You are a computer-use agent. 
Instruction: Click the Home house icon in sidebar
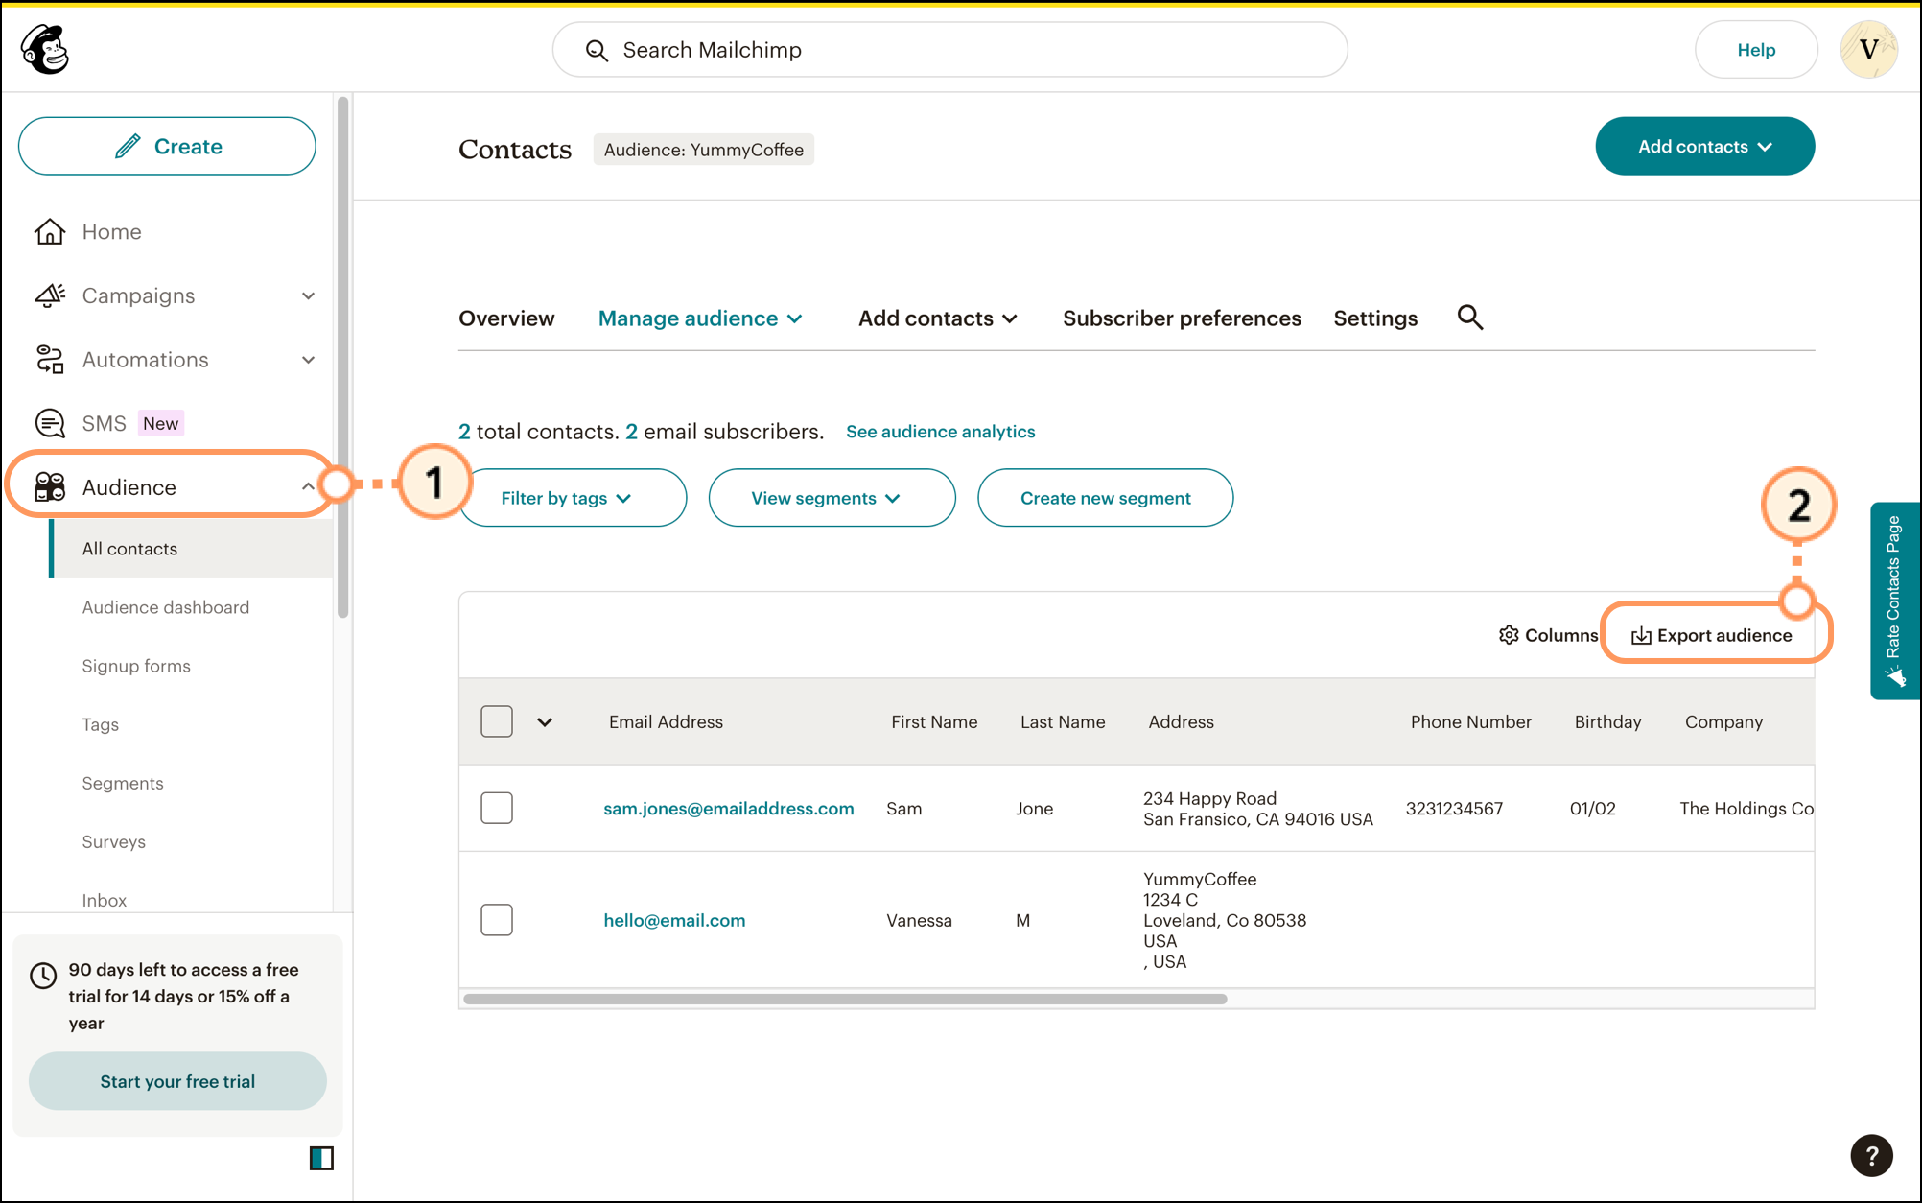pyautogui.click(x=50, y=232)
